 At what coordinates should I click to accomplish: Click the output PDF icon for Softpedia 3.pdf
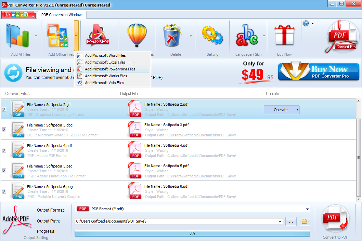coord(134,129)
